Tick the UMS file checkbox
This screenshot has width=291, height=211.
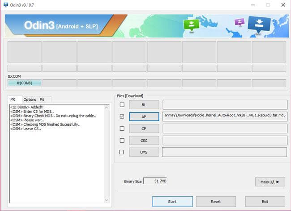click(x=121, y=152)
